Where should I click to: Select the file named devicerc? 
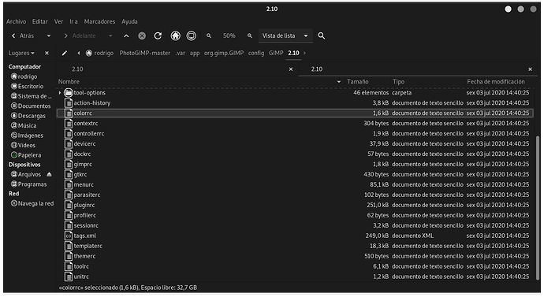tap(84, 144)
